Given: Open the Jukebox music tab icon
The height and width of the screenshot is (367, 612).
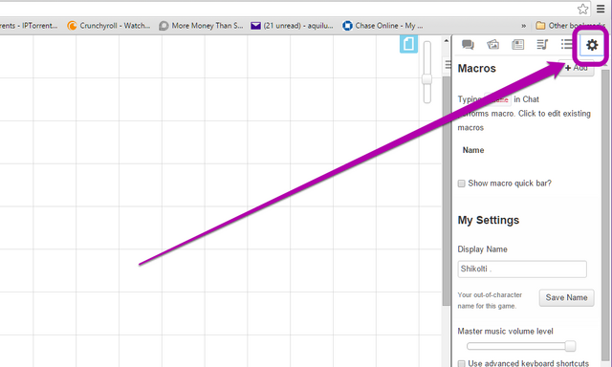Looking at the screenshot, I should (x=542, y=45).
